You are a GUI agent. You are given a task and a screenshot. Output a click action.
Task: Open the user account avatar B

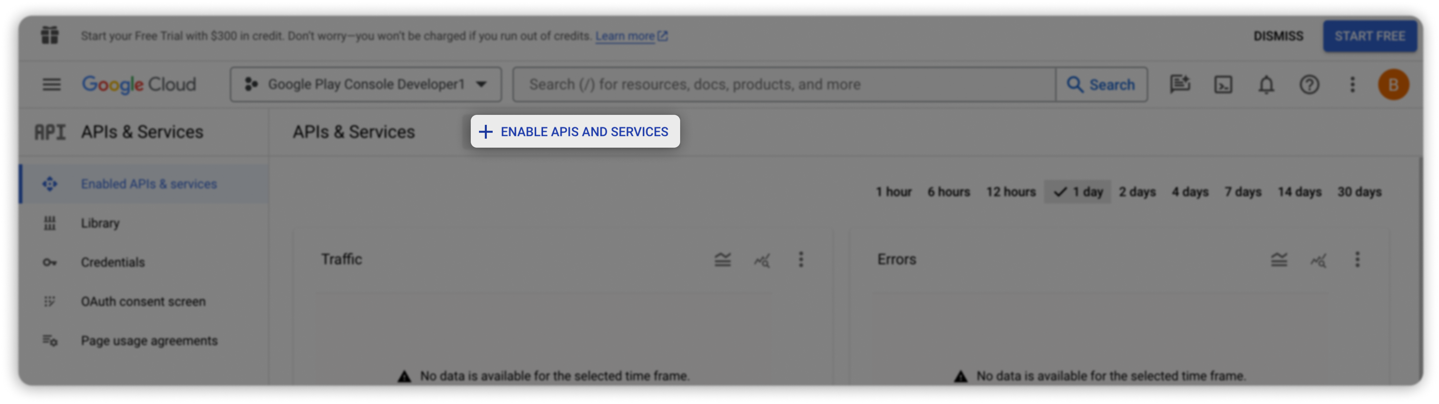(x=1393, y=84)
